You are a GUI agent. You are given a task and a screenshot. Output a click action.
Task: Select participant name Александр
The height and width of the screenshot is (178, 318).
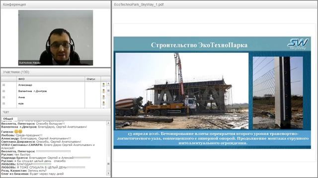click(x=25, y=85)
